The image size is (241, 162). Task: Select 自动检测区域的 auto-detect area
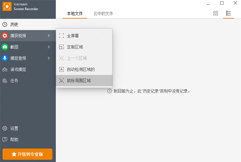[80, 69]
